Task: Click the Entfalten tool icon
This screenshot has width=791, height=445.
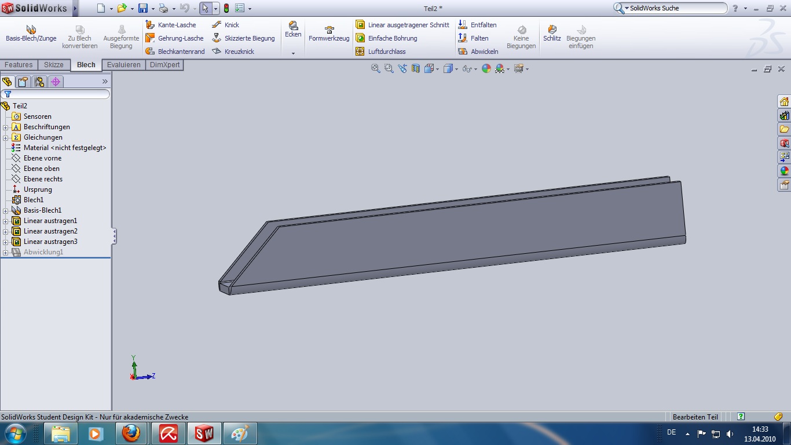Action: click(463, 25)
